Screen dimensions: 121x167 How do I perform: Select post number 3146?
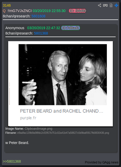coord(7,5)
